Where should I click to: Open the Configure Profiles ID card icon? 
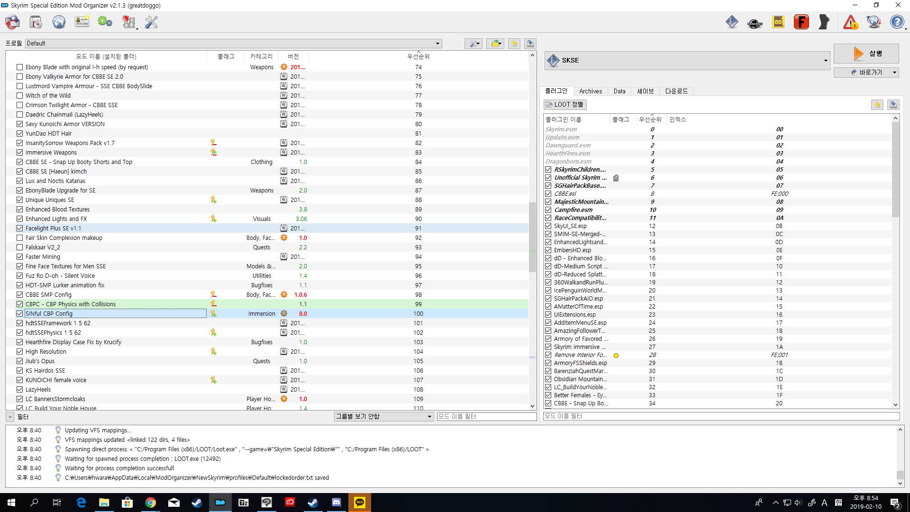tap(82, 22)
